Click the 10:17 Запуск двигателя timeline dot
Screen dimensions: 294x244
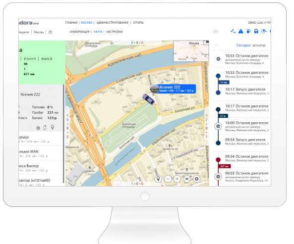pos(218,93)
